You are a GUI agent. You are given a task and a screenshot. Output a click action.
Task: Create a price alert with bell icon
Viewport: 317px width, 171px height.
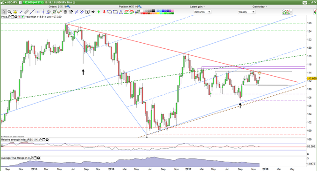15,12
